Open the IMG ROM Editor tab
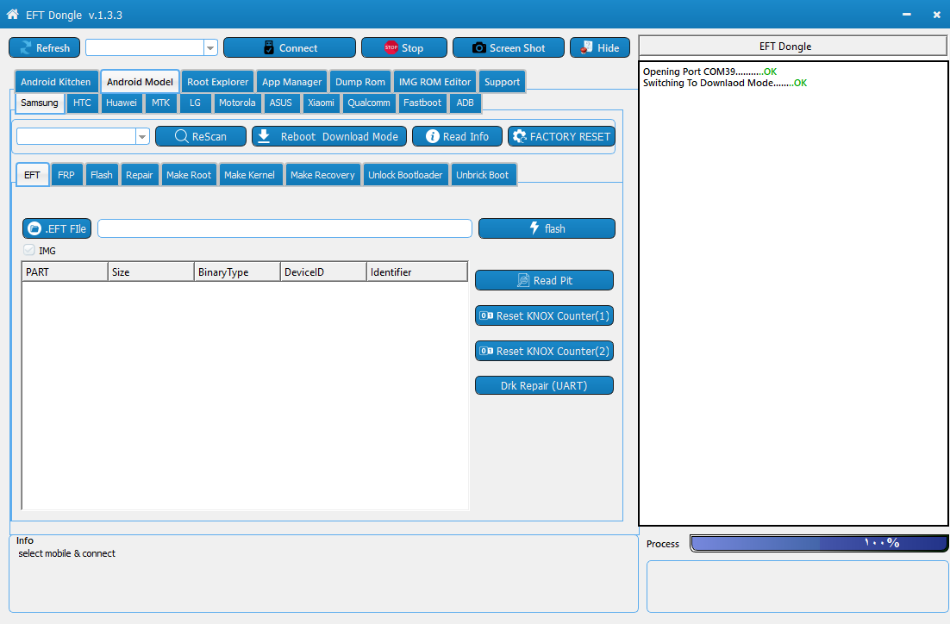950x624 pixels. [x=434, y=82]
